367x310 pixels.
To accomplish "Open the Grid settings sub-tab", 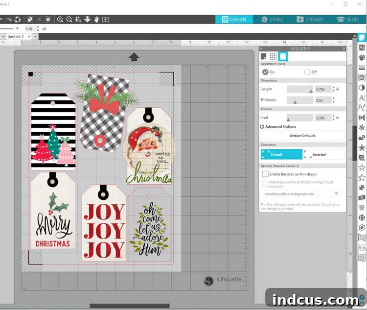I will coord(273,56).
